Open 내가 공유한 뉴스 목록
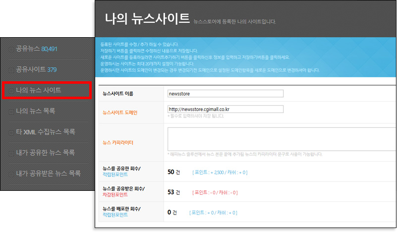This screenshot has width=397, height=232. (x=45, y=153)
